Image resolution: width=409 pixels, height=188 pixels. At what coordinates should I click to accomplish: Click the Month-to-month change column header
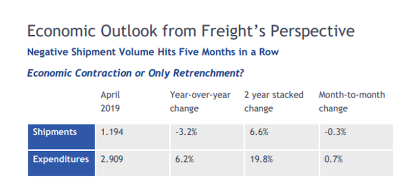point(352,102)
